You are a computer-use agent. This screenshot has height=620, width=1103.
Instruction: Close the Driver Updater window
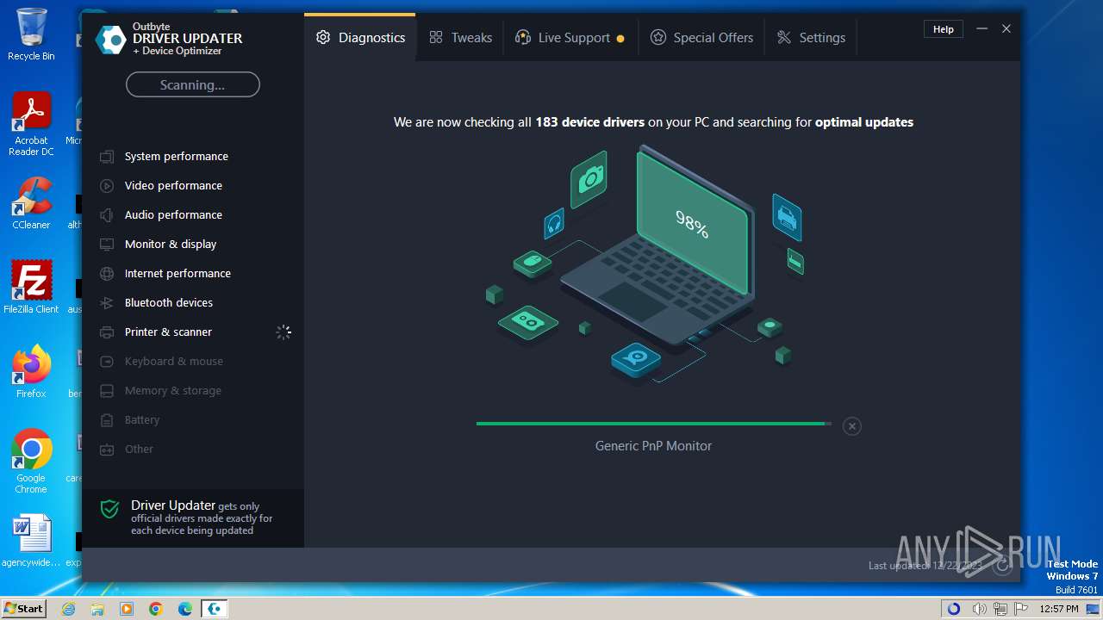pos(1006,29)
